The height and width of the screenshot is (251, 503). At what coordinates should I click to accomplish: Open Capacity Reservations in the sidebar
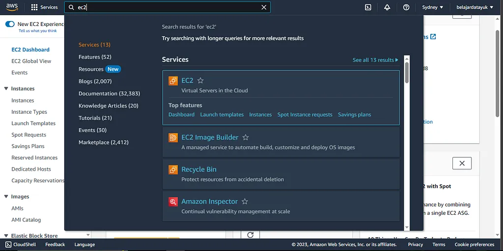pyautogui.click(x=38, y=180)
